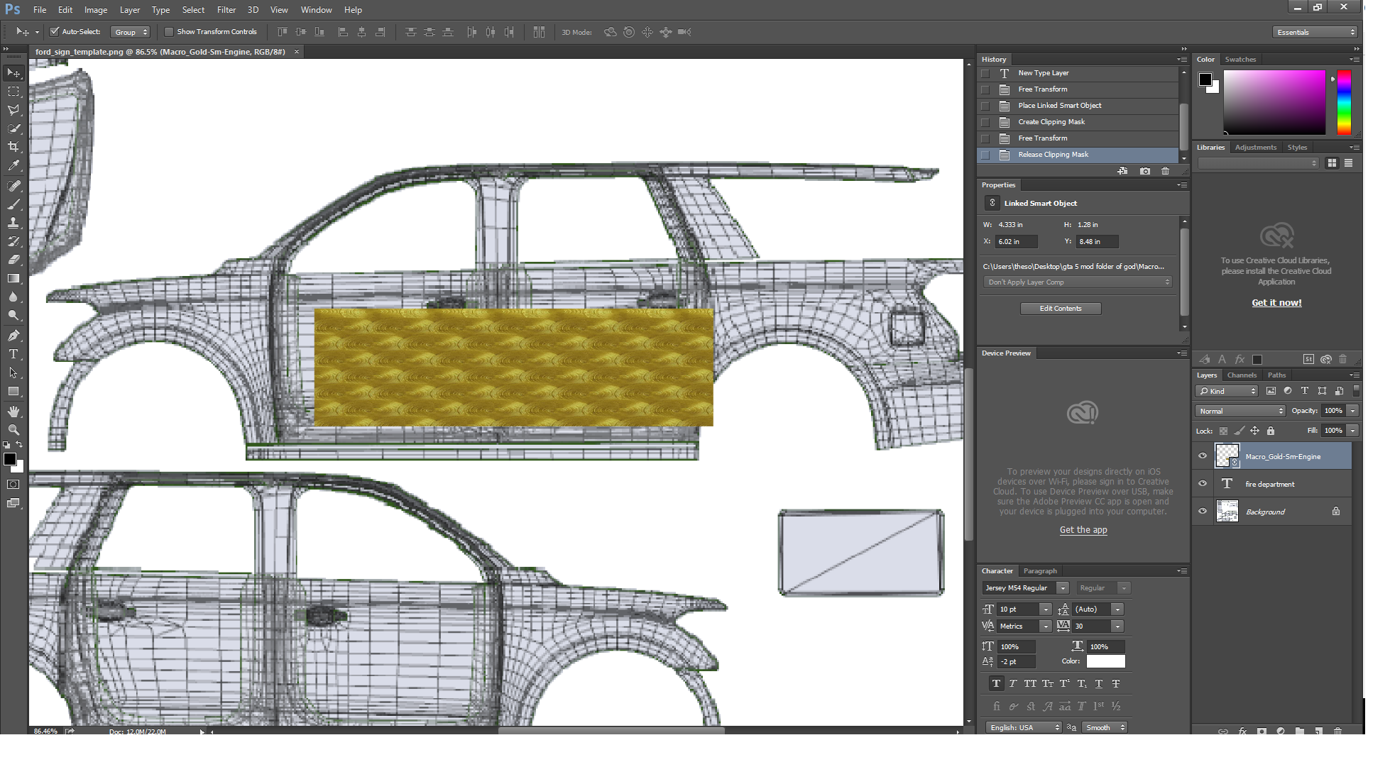Open the Filter menu
The image size is (1390, 762).
point(226,10)
